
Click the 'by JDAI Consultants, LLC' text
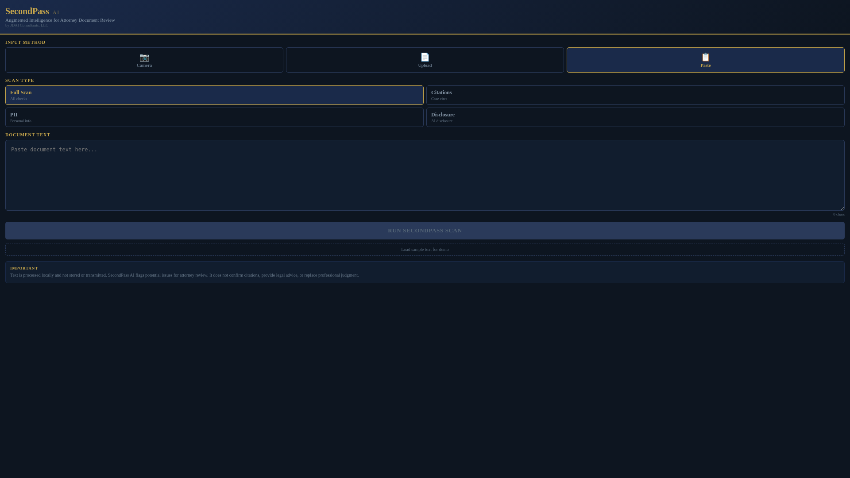pyautogui.click(x=27, y=25)
